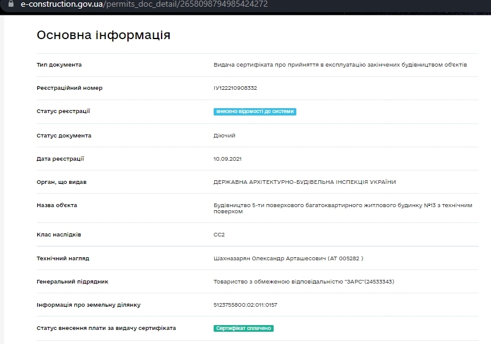Click the 'Генеральний підрядник' label

point(72,282)
